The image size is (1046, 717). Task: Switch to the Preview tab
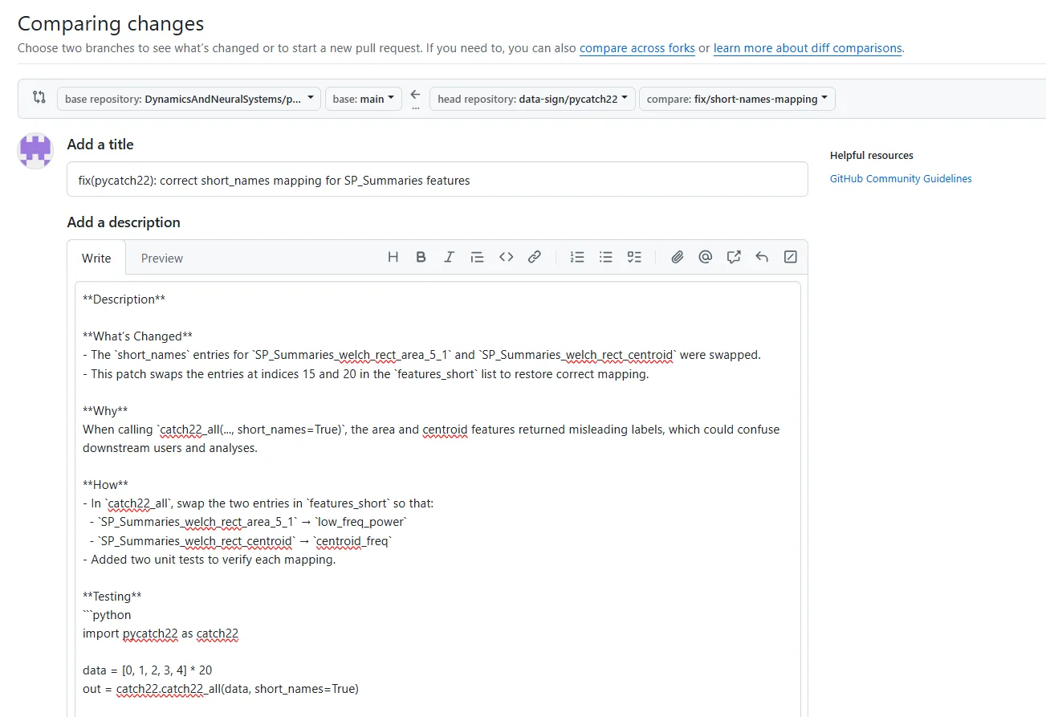162,258
